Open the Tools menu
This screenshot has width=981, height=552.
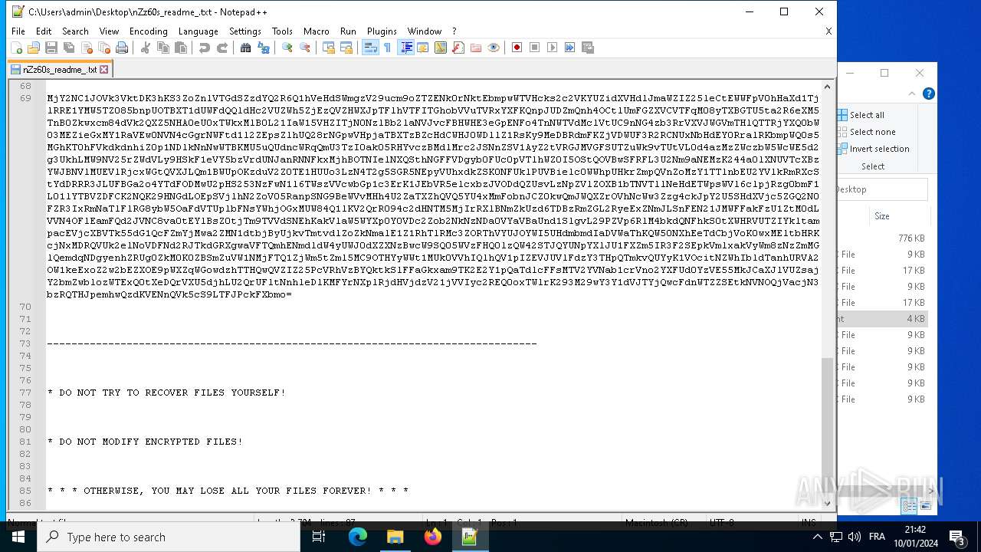pos(282,31)
